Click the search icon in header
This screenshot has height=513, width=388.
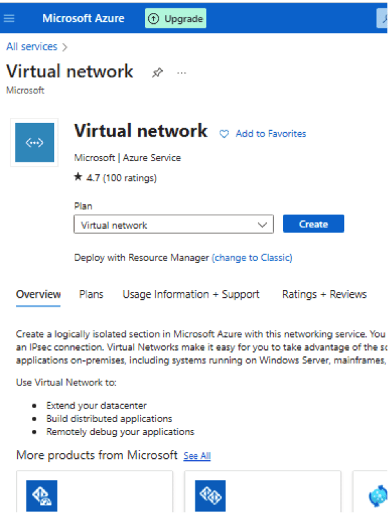[x=382, y=19]
